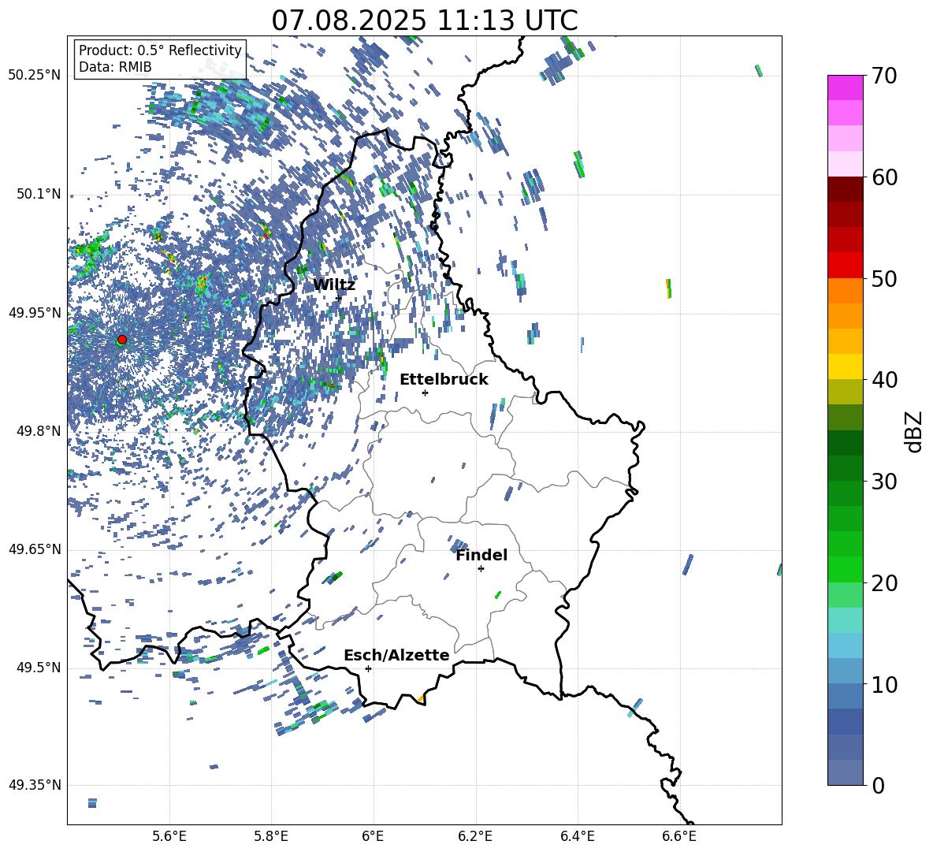This screenshot has width=933, height=852.
Task: Click the 50.25°N latitude label
Action: 35,76
